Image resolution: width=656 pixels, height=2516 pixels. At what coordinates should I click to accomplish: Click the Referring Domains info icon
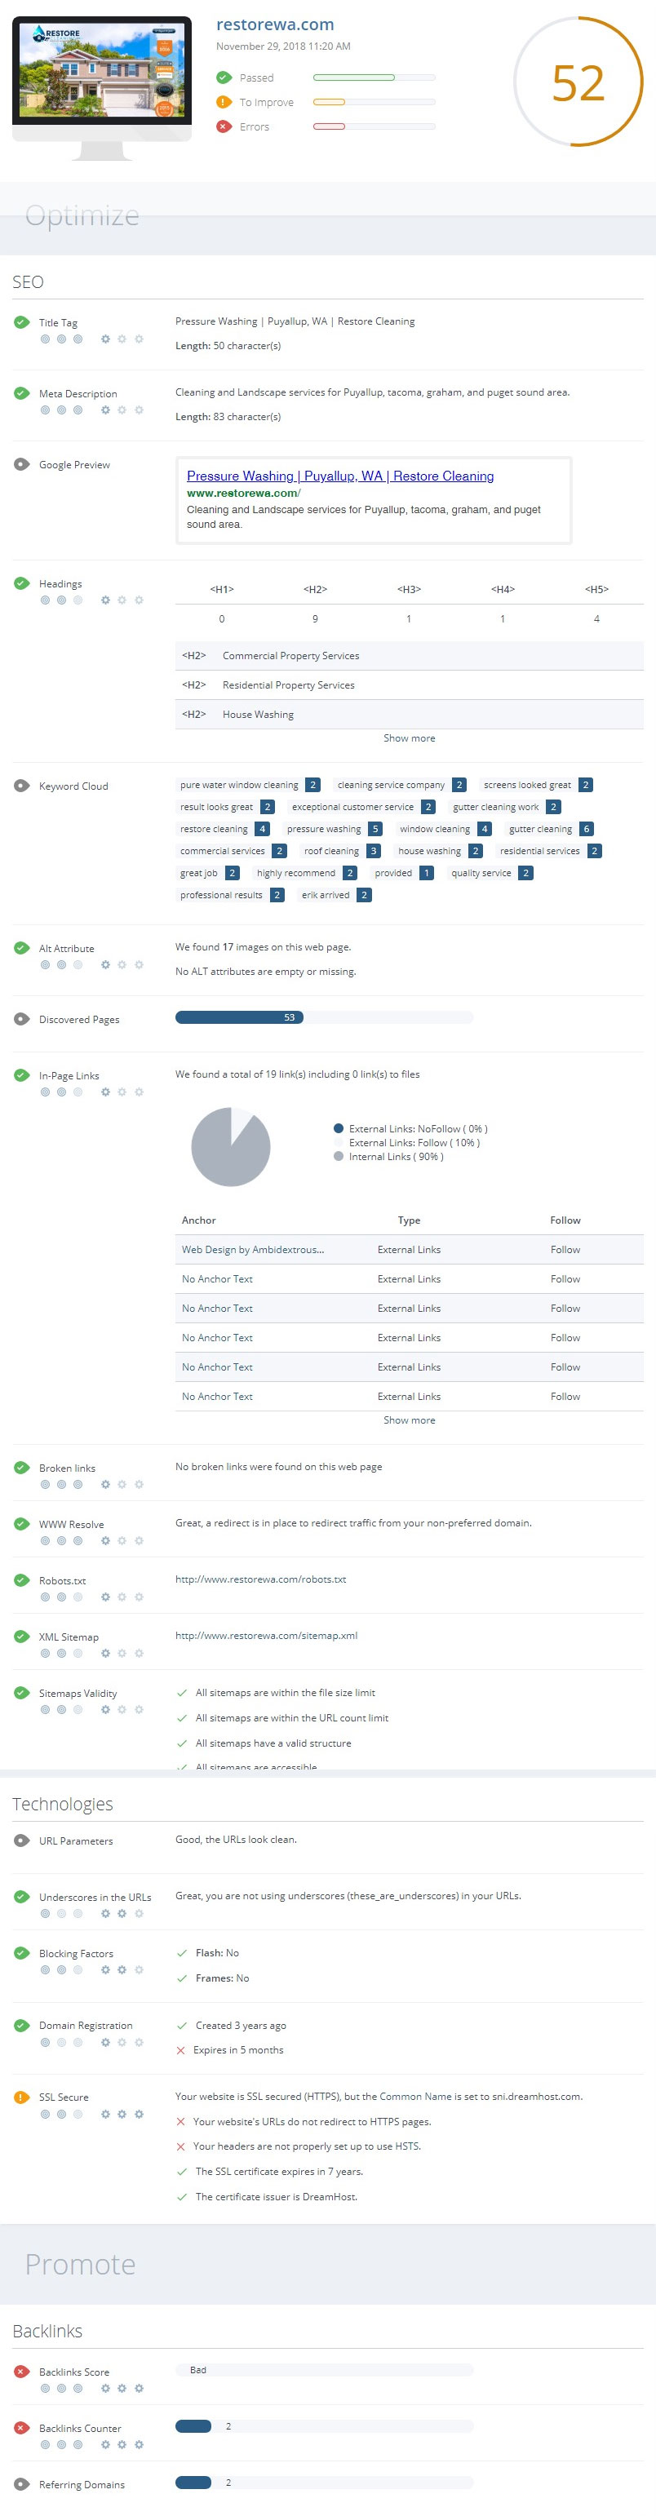coord(21,2485)
